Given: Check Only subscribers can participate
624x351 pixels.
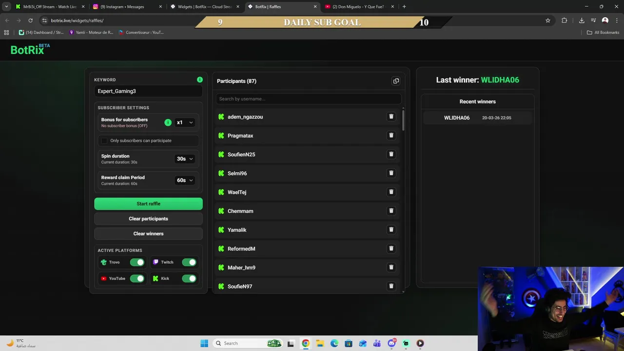Looking at the screenshot, I should pos(104,141).
